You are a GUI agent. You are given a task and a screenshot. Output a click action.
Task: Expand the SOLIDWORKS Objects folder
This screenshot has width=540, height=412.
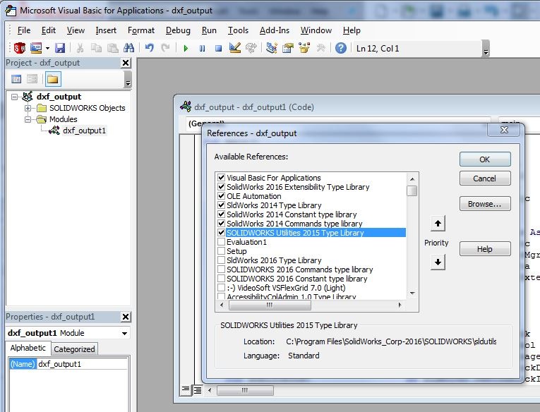click(28, 108)
